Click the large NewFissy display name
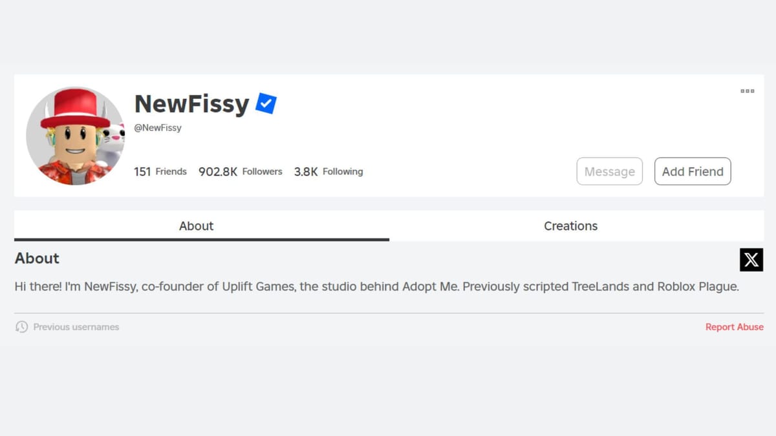The image size is (776, 436). click(191, 103)
